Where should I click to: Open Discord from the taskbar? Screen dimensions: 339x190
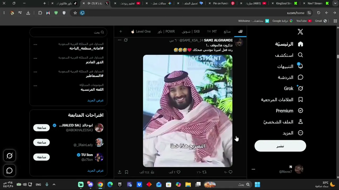pos(91,185)
